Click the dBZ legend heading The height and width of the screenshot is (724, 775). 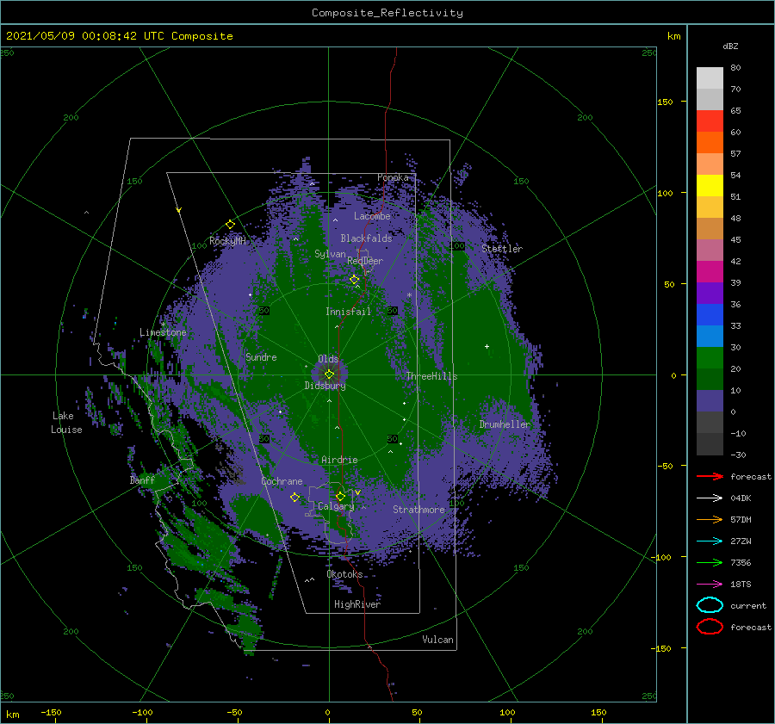730,46
